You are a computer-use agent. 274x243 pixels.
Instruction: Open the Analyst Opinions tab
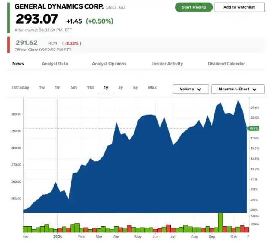(109, 64)
